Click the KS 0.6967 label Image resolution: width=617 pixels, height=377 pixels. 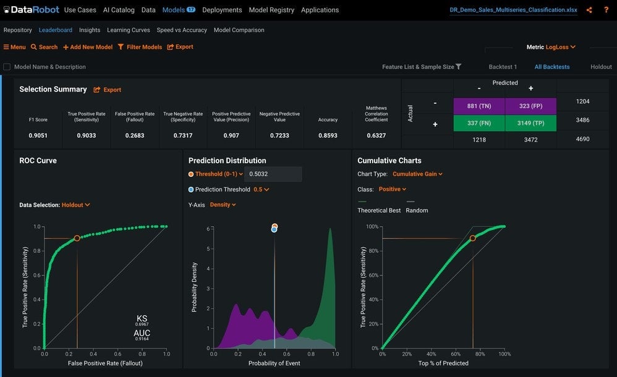click(x=142, y=320)
